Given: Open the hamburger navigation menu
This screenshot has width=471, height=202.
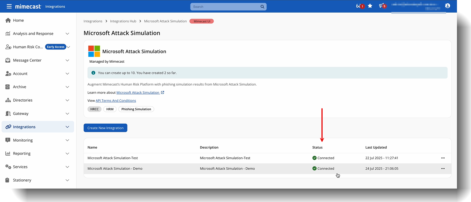Looking at the screenshot, I should coord(9,6).
